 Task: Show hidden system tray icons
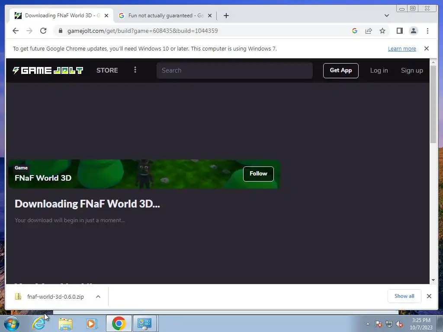(x=368, y=324)
